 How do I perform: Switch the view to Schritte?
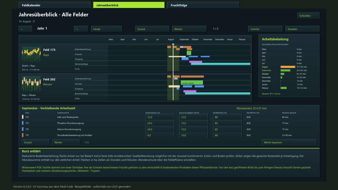point(265,29)
